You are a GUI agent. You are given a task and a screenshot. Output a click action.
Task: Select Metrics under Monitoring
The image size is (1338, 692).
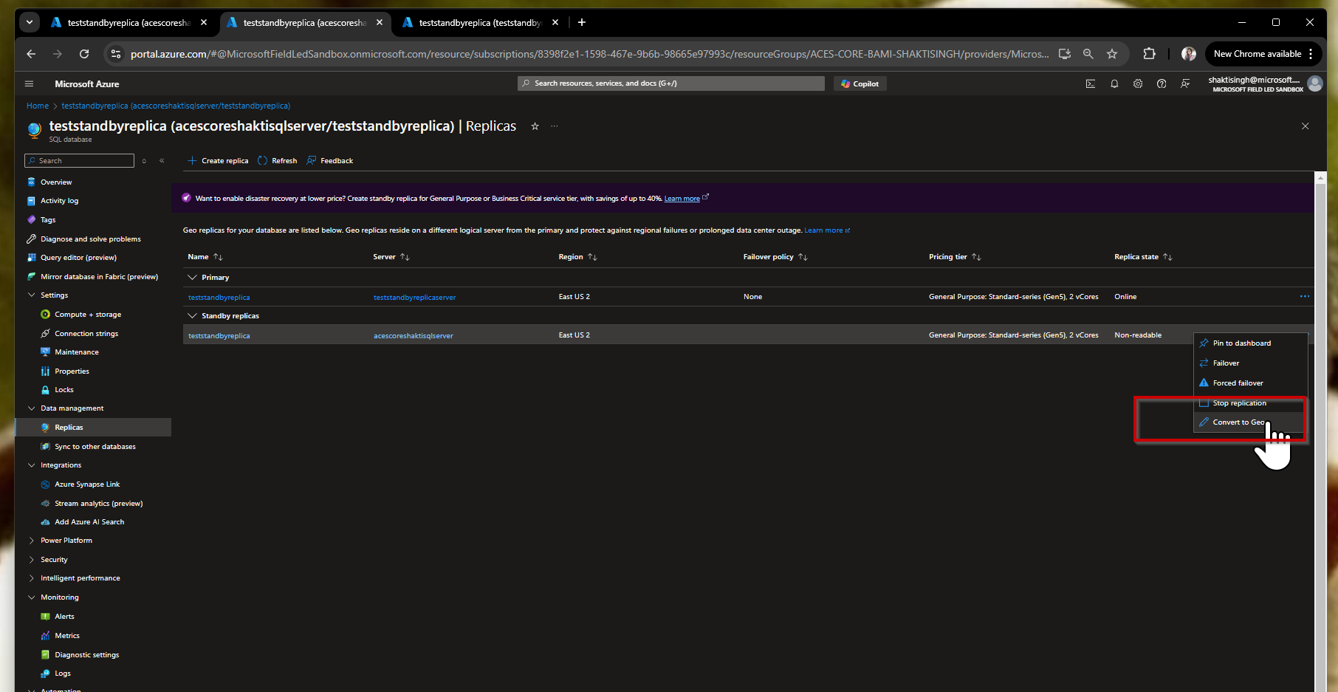[66, 635]
